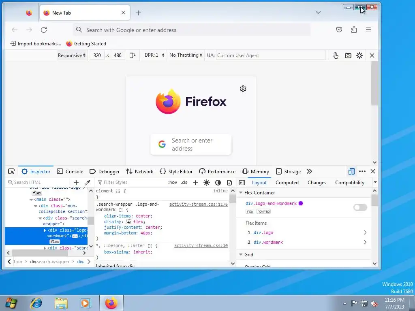Image resolution: width=415 pixels, height=311 pixels.
Task: Open div.wordmark flex item details
Action: tap(365, 242)
